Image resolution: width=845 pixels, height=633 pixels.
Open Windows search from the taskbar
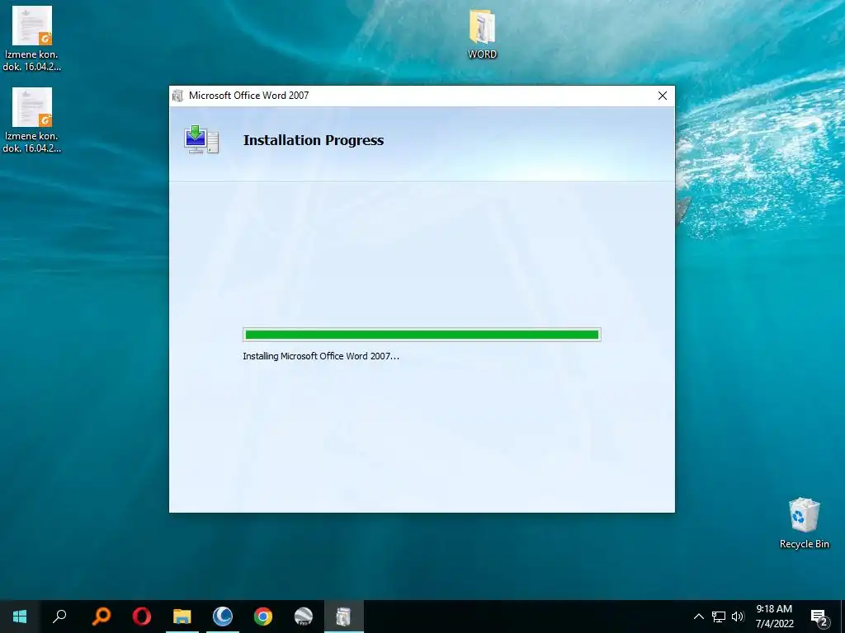(x=59, y=617)
